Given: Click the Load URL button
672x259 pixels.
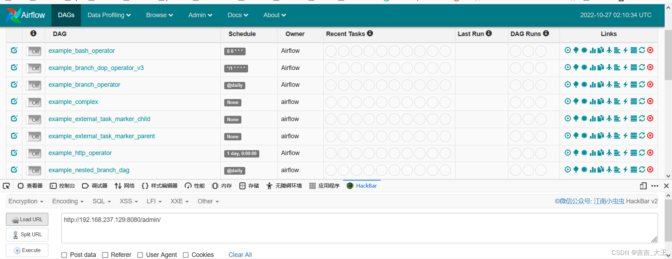Looking at the screenshot, I should 27,219.
